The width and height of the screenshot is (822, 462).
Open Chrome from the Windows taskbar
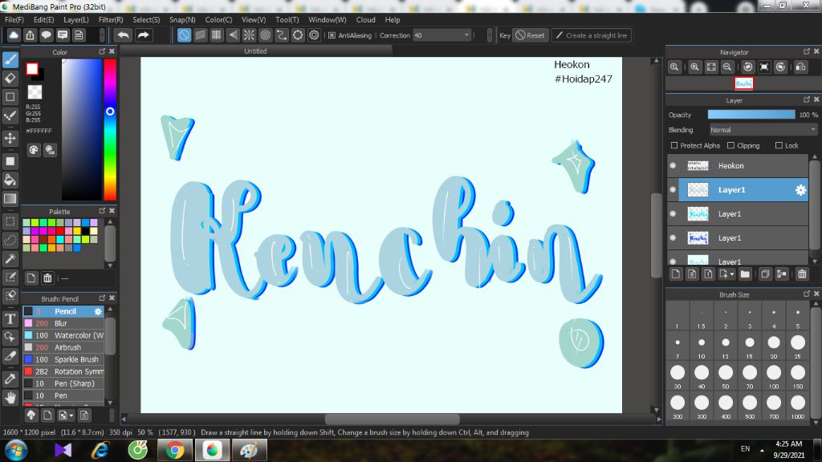point(174,450)
